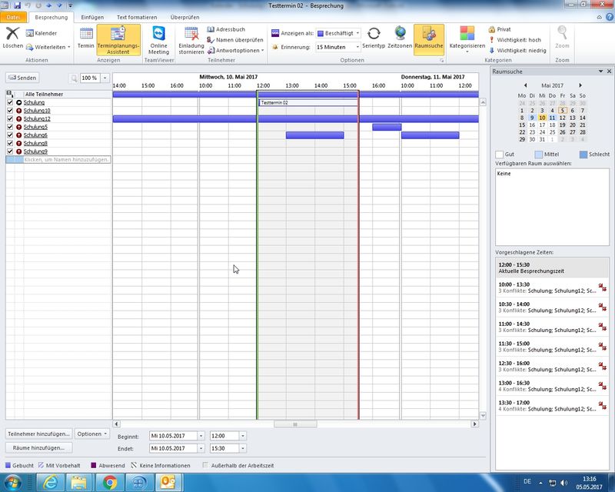Image resolution: width=615 pixels, height=492 pixels.
Task: Open the Zeitzonen time zones option
Action: (400, 40)
